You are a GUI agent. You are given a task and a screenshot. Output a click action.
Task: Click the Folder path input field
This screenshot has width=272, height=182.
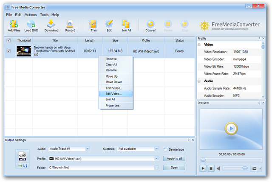coord(101,168)
